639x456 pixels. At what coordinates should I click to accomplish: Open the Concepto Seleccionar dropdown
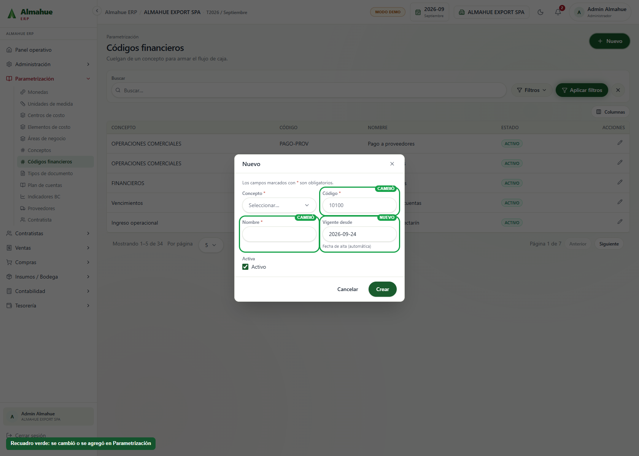[279, 205]
